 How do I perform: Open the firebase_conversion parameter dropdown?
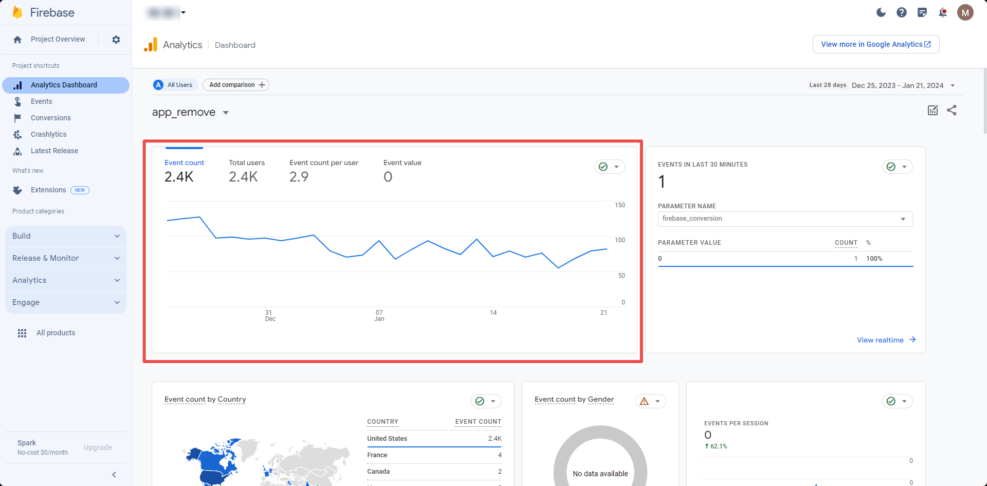[x=785, y=219]
